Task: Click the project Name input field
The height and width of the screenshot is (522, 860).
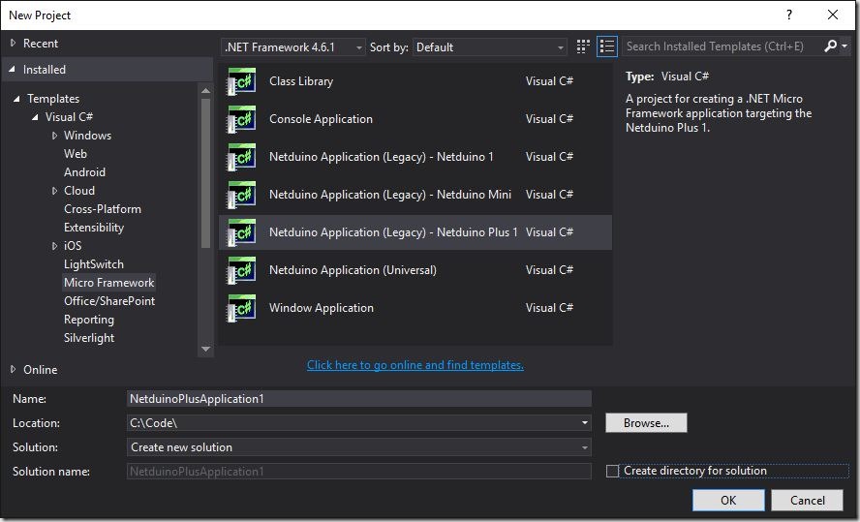Action: click(359, 398)
